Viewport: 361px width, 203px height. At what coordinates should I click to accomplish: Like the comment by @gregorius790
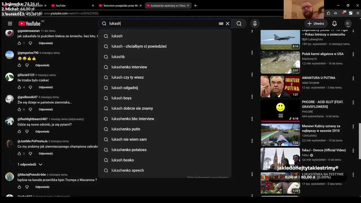pos(19,65)
